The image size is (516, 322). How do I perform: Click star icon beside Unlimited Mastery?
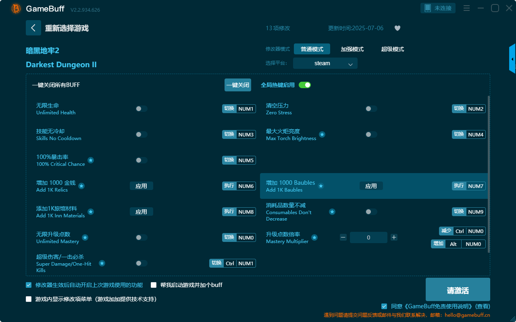point(85,237)
